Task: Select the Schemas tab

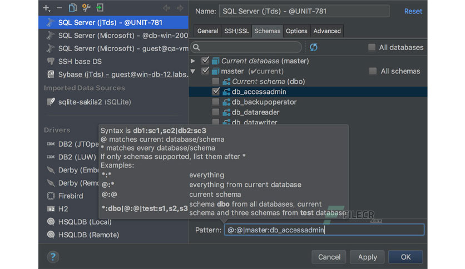Action: (267, 31)
